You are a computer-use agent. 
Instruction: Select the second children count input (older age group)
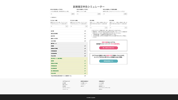click(x=78, y=26)
